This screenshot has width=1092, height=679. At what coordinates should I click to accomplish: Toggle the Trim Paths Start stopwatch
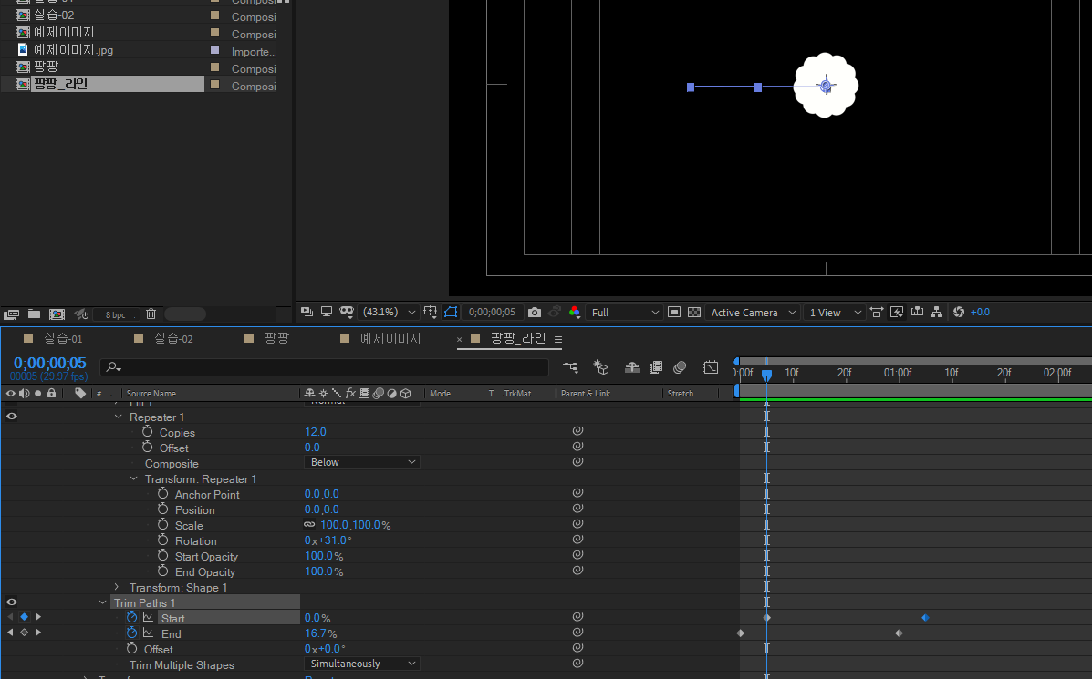point(131,617)
